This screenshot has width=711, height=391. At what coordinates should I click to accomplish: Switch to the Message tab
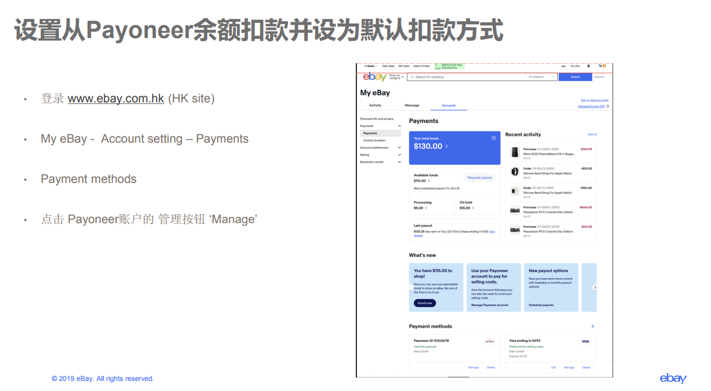point(412,105)
